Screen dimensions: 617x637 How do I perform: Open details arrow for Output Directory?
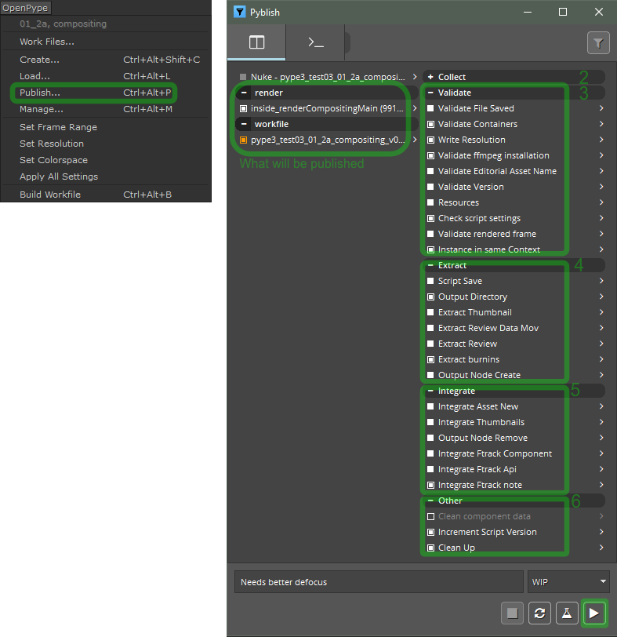point(601,297)
